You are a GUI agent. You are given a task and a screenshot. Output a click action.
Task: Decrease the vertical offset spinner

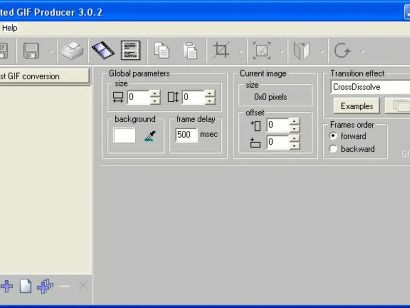pyautogui.click(x=294, y=146)
